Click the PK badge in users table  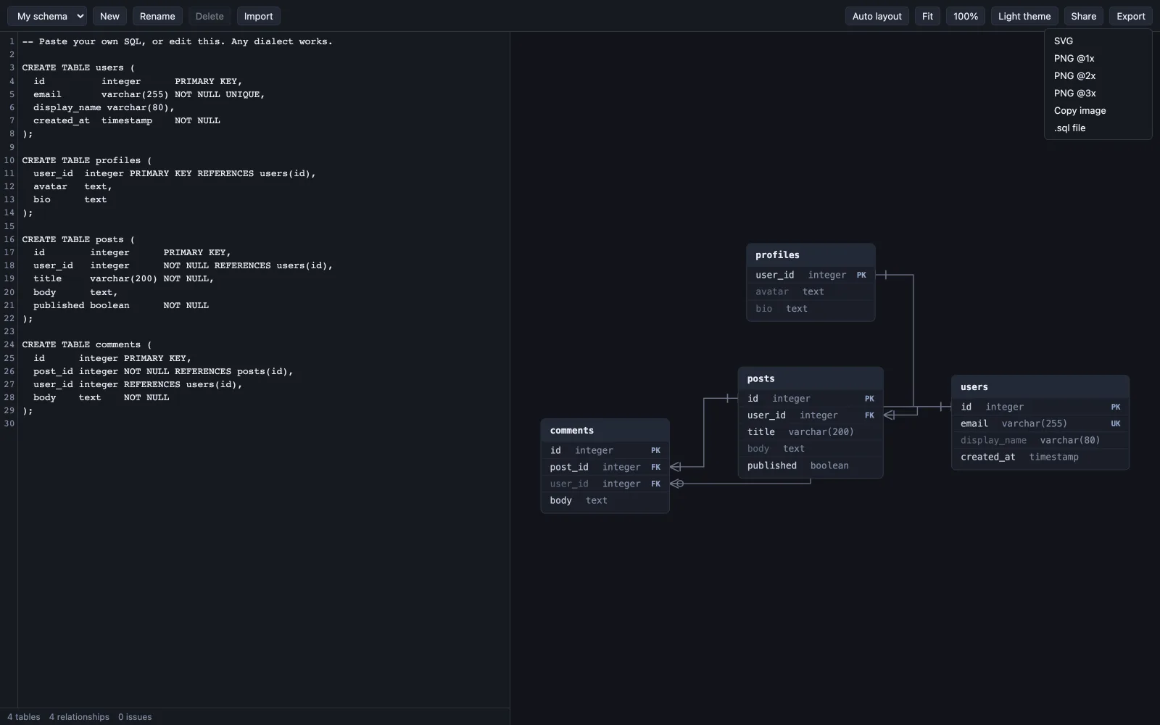tap(1116, 407)
